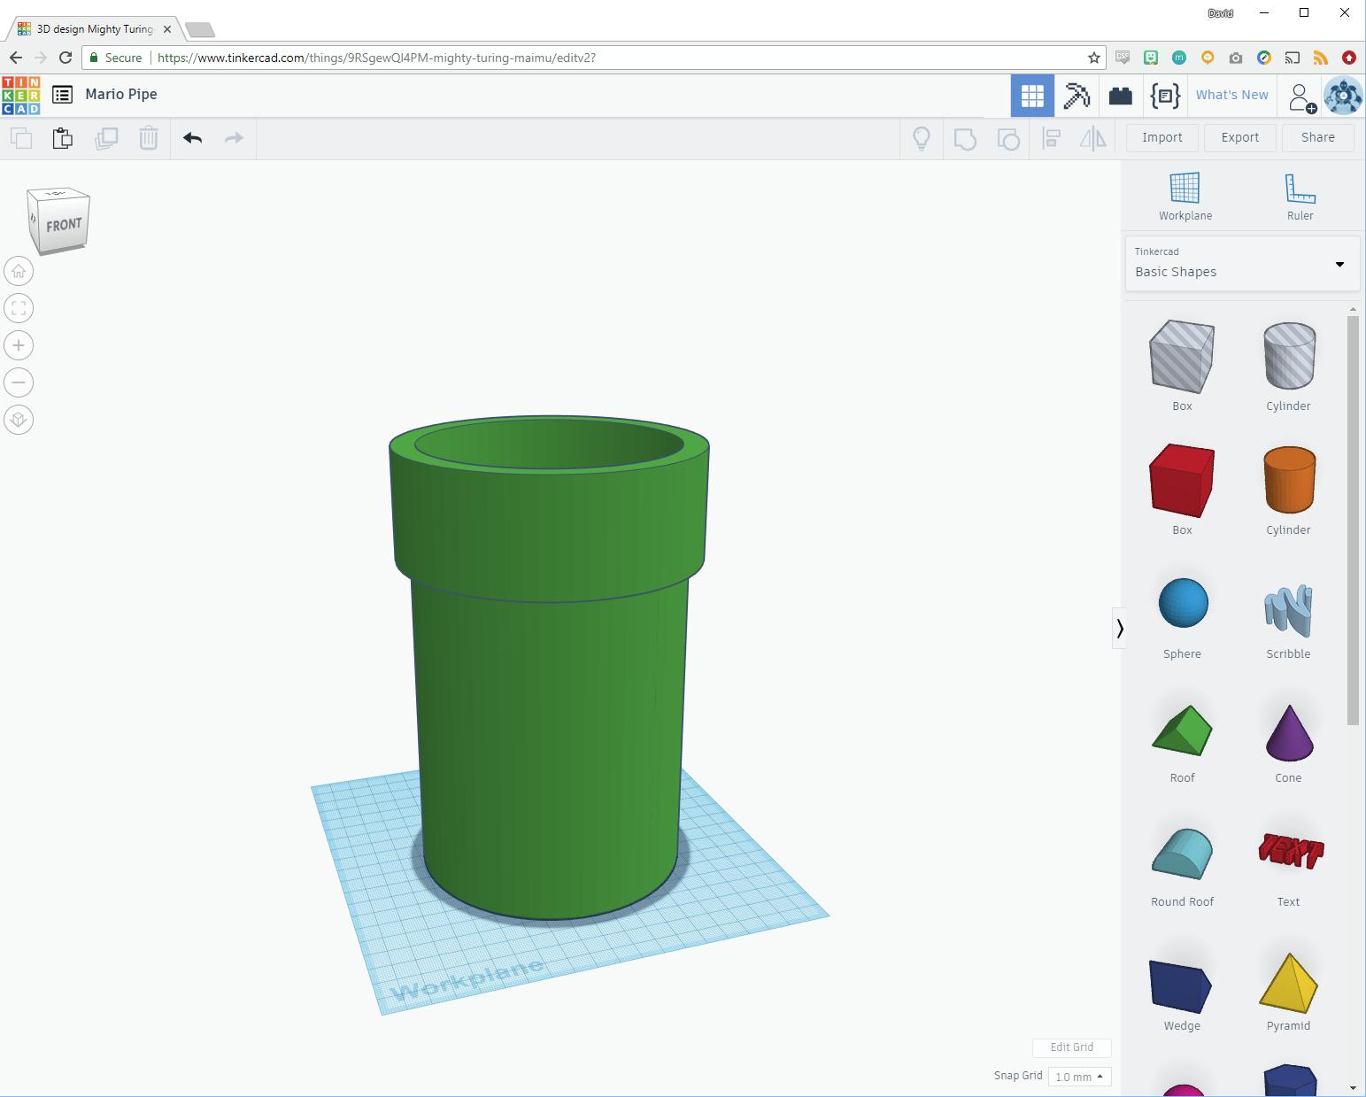Viewport: 1366px width, 1097px height.
Task: Click the browser address bar URL
Action: (376, 58)
